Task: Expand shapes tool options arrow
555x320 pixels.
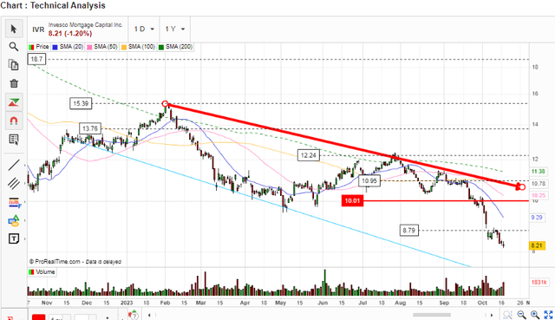Action: 24,220
